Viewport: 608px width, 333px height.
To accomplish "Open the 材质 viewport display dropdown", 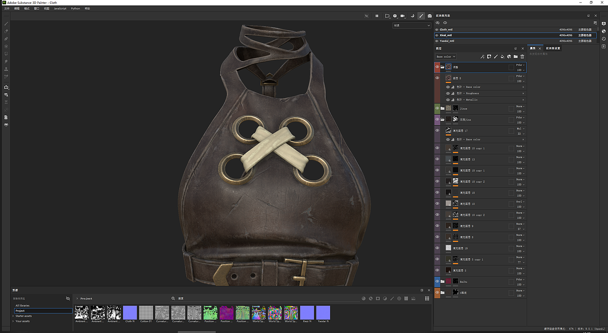I will 411,26.
